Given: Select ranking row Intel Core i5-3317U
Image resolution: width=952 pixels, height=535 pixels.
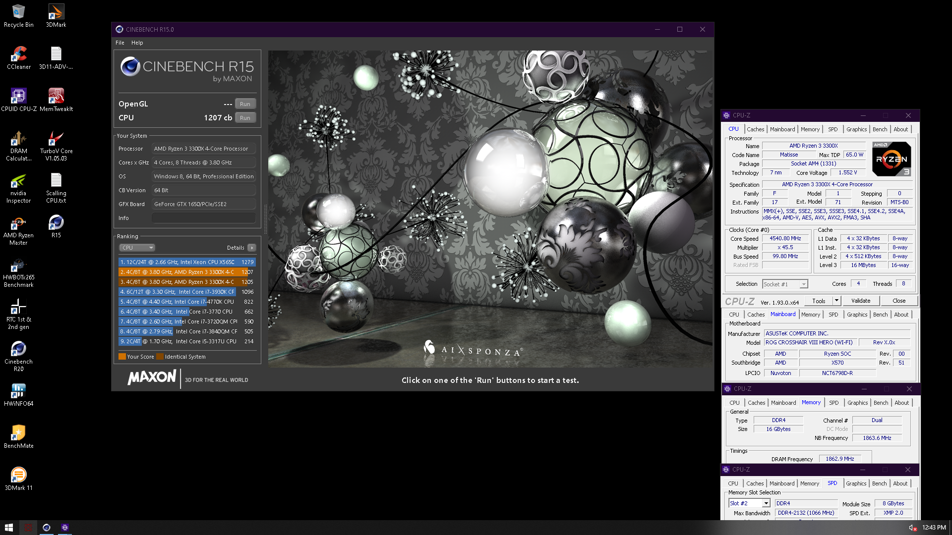Looking at the screenshot, I should 187,341.
